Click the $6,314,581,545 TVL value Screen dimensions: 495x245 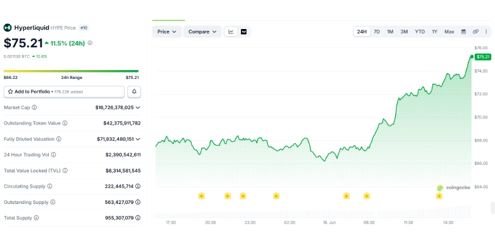click(123, 170)
